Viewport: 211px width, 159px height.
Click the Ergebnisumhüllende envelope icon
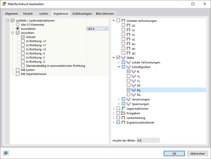(x=123, y=122)
